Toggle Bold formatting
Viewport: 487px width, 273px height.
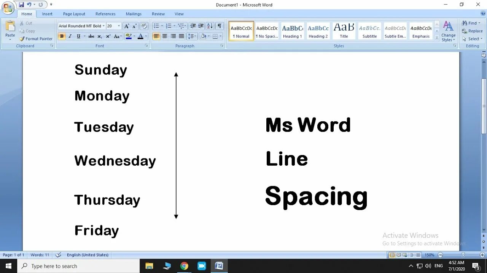coord(62,36)
